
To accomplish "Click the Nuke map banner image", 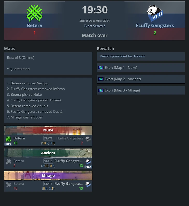I will (48, 130).
